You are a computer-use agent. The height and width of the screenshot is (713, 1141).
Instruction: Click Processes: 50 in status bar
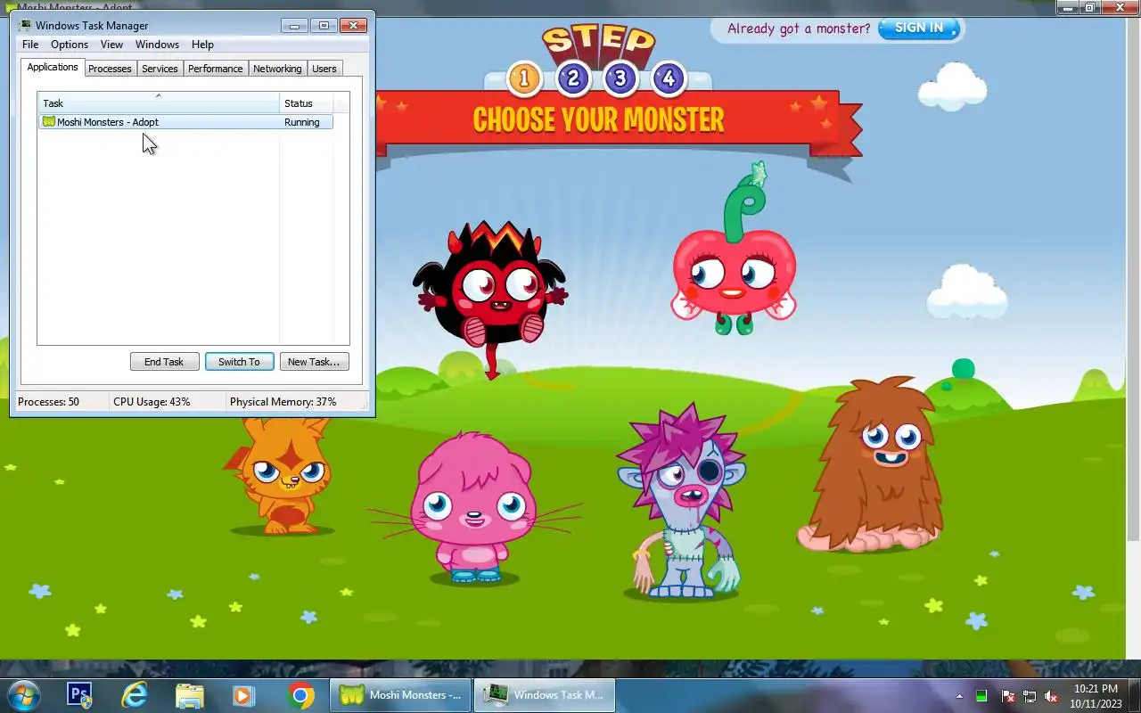tap(49, 402)
